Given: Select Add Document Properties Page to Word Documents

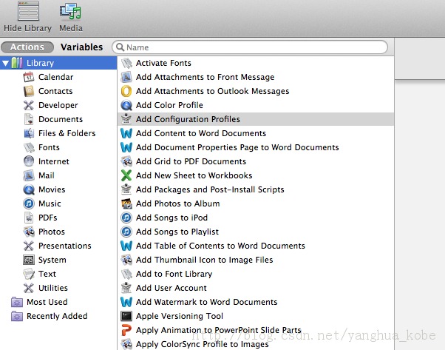Looking at the screenshot, I should point(256,147).
